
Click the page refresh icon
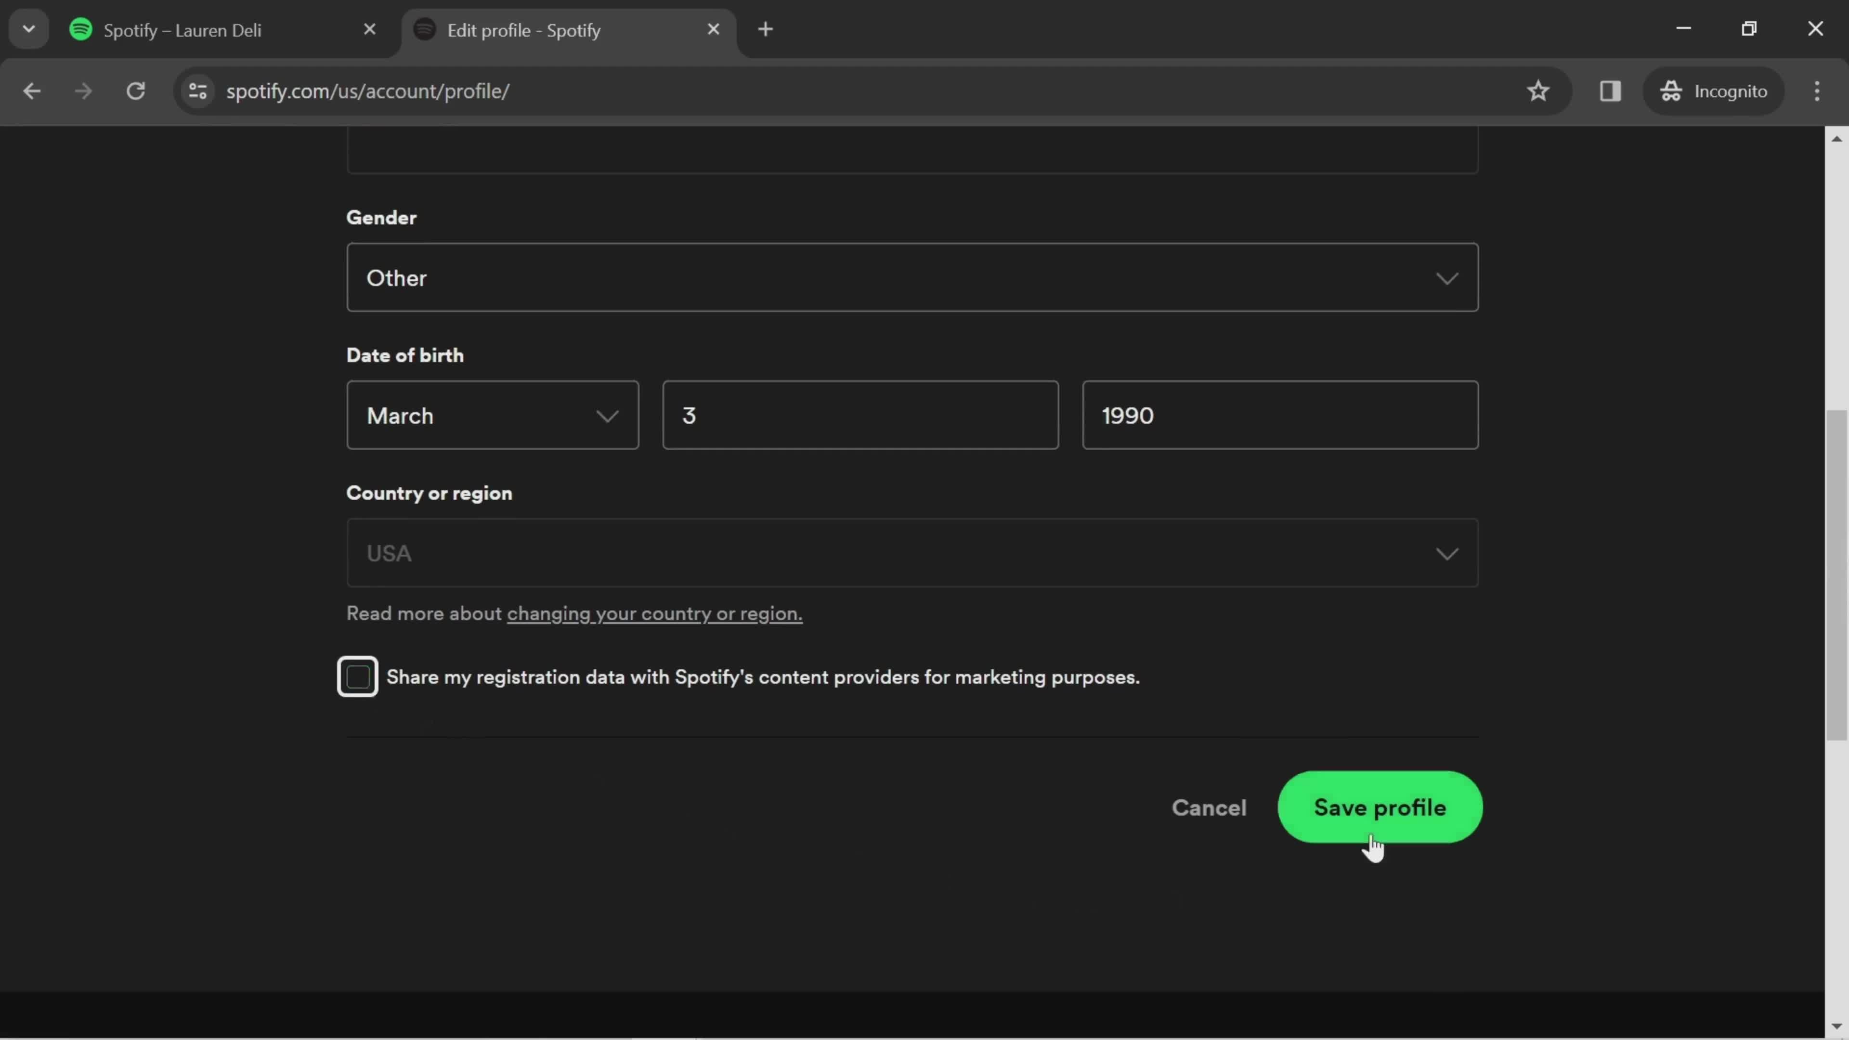(136, 90)
